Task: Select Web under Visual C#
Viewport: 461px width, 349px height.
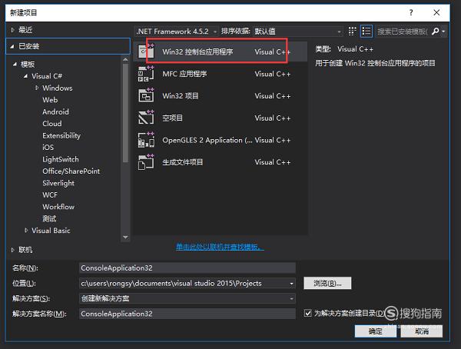Action: click(50, 100)
